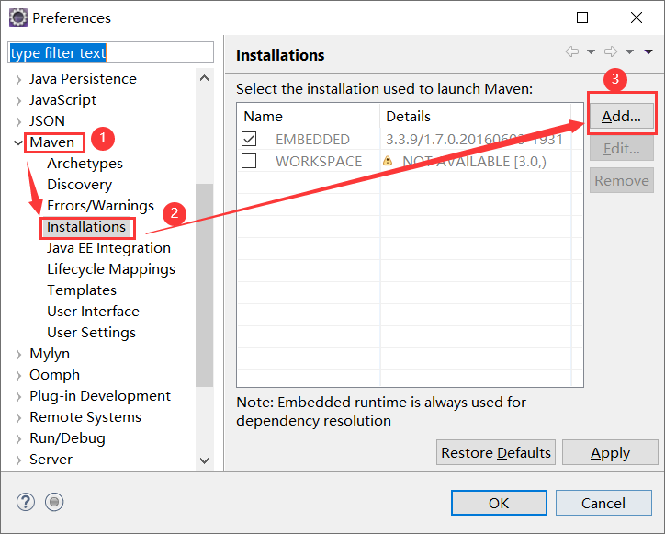Expand the Server tree node

click(18, 460)
